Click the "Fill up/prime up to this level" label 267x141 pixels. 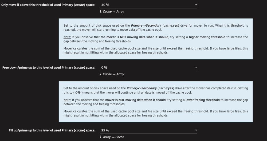[52, 130]
